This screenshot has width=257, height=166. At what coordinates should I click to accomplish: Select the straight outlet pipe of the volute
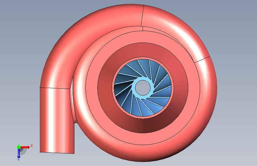point(57,121)
